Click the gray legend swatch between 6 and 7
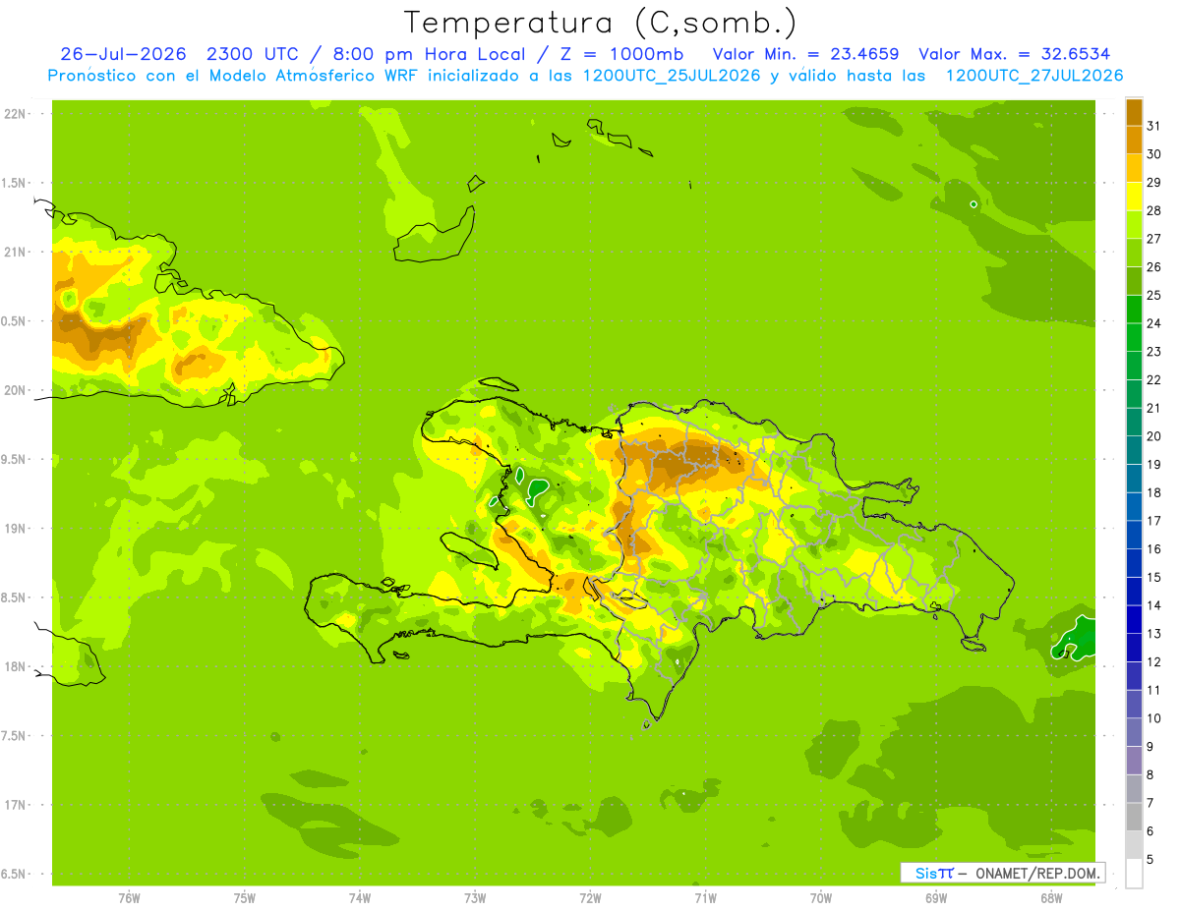 point(1134,817)
